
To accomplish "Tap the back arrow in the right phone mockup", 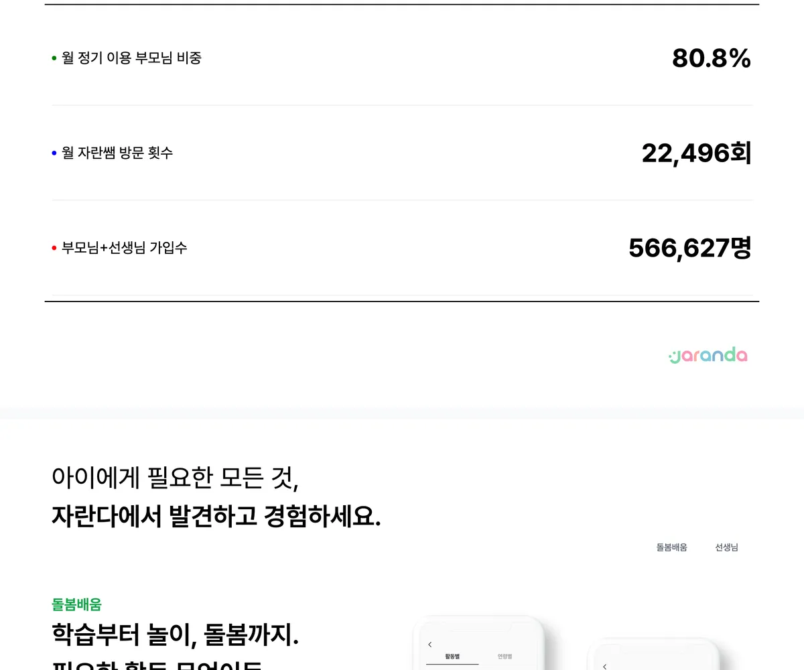I will 604,667.
